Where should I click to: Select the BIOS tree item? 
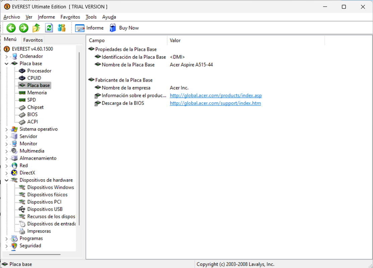(33, 115)
